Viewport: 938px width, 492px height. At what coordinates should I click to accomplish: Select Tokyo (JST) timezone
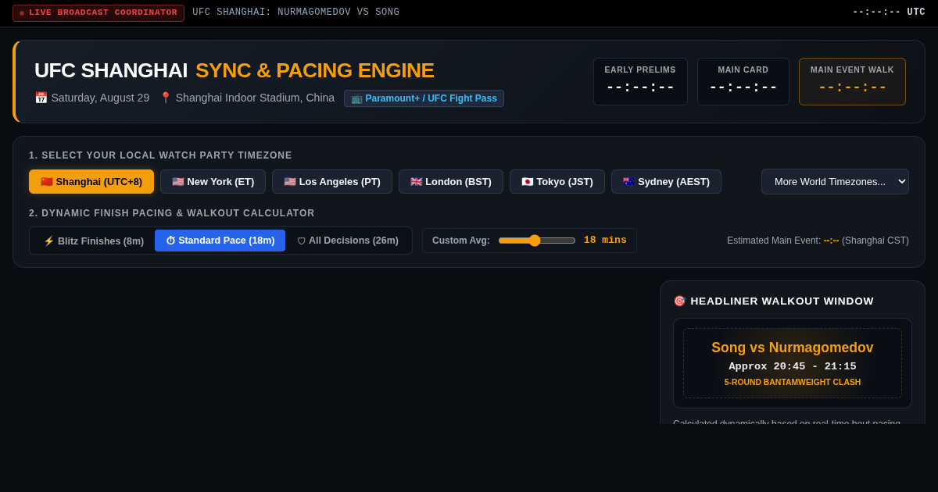click(x=557, y=182)
